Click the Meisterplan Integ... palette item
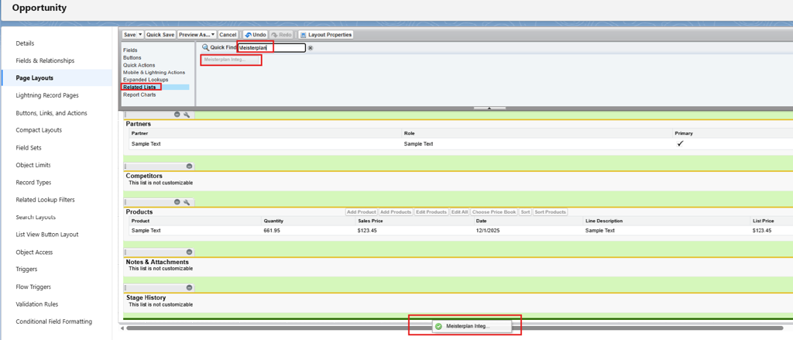 tap(229, 60)
